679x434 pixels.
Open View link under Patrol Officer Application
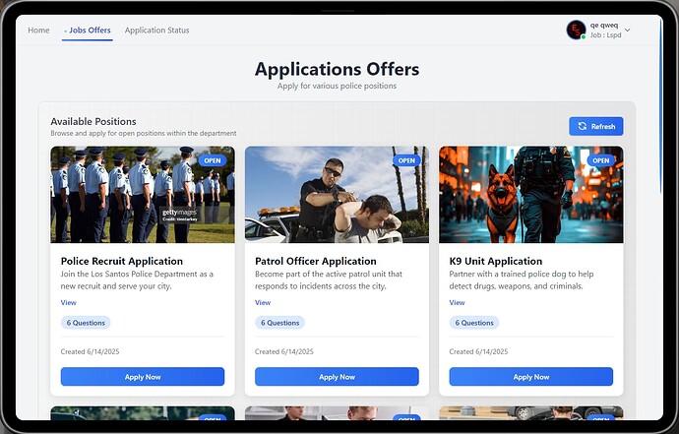tap(263, 302)
